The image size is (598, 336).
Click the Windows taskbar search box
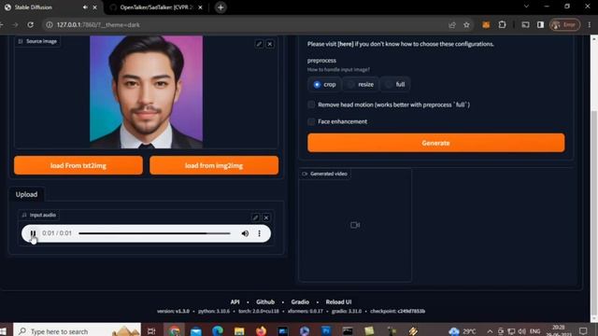pos(77,330)
